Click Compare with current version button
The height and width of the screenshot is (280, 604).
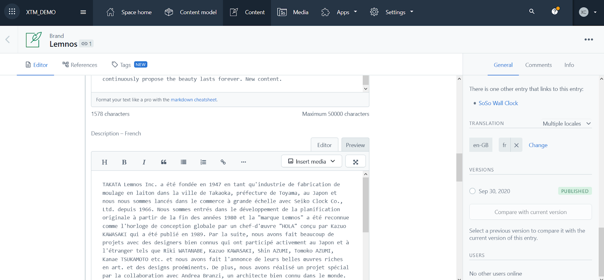(x=530, y=212)
